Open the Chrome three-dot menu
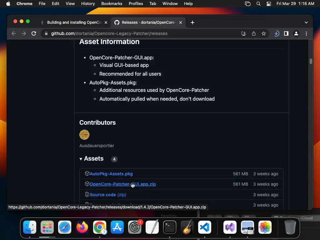 (306, 33)
